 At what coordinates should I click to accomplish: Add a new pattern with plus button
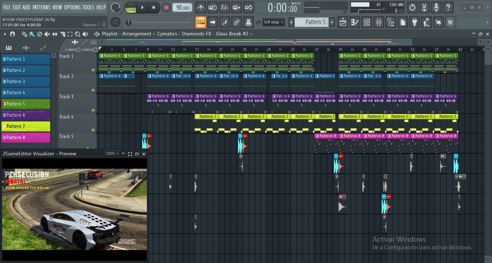point(332,22)
